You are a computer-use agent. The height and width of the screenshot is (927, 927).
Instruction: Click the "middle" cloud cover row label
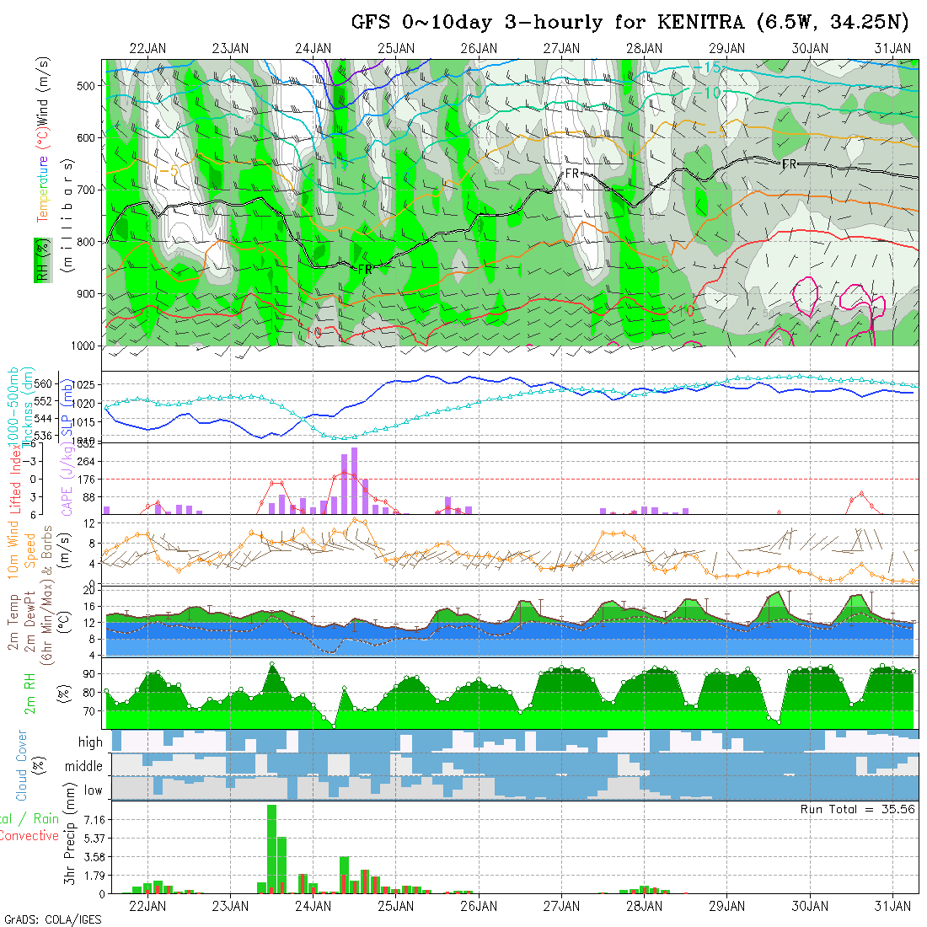84,766
